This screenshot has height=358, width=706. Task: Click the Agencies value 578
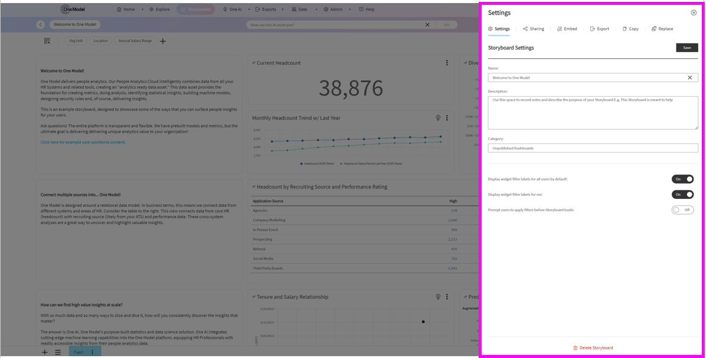click(454, 211)
